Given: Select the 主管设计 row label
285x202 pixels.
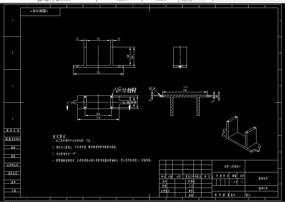Looking at the screenshot, I should pos(165,191).
